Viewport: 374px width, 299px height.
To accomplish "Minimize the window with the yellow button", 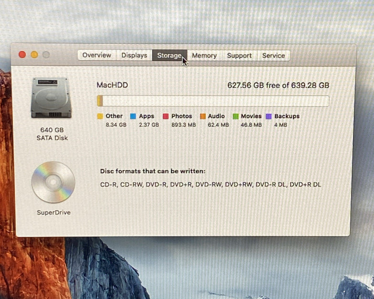I will point(34,54).
